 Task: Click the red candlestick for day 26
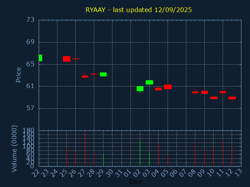75,60
